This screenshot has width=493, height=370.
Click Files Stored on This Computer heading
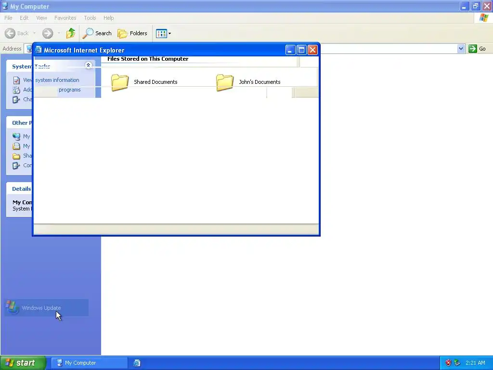148,59
